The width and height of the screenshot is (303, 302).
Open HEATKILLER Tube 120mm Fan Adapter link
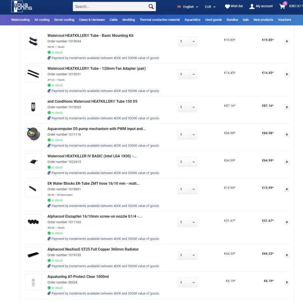coord(97,68)
